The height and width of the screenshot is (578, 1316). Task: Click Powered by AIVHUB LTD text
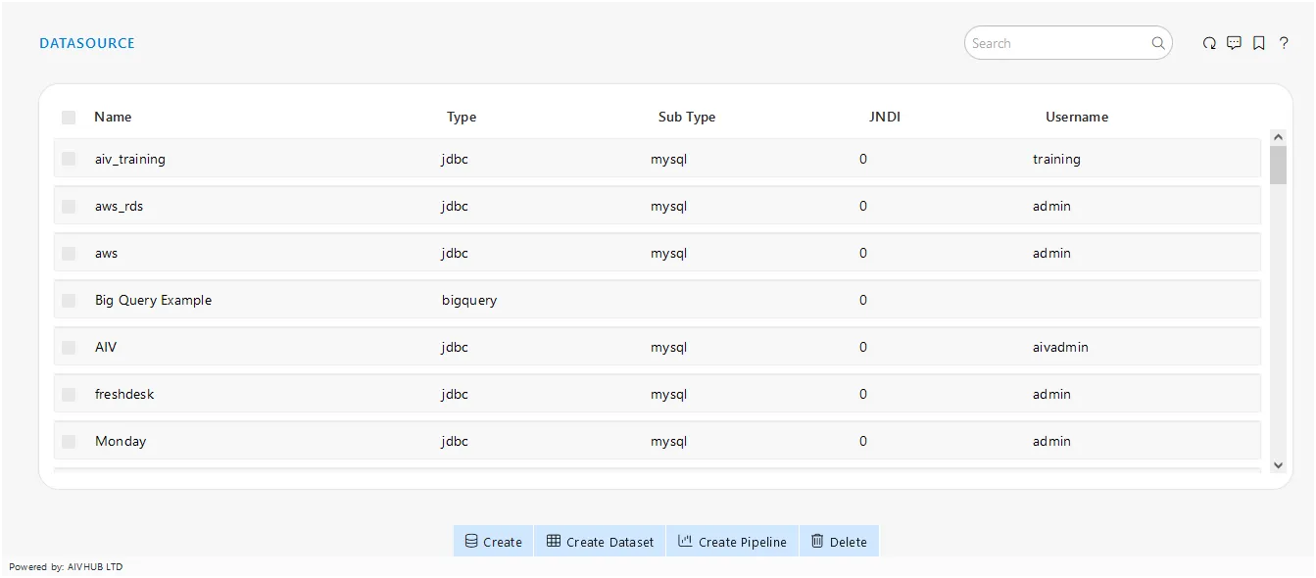coord(66,566)
